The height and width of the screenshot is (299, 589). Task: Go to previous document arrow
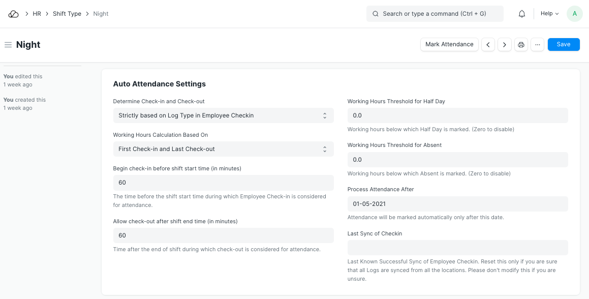click(x=488, y=45)
